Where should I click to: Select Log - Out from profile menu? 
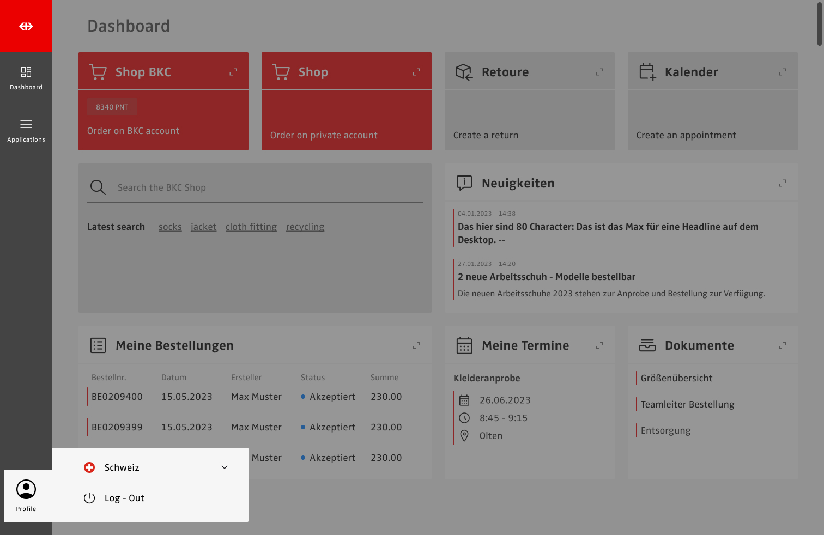pos(124,498)
